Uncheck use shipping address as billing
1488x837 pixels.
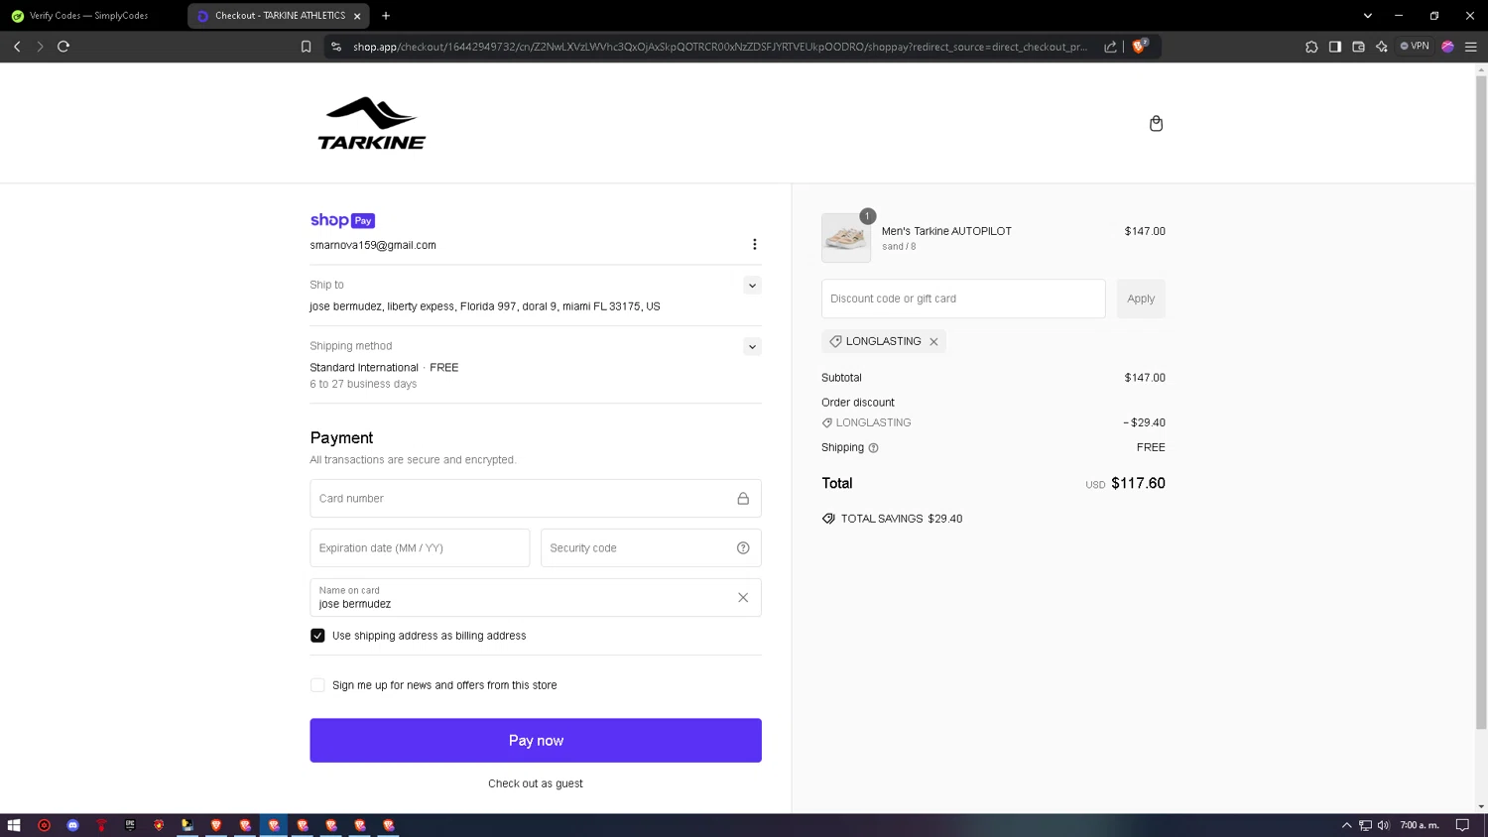click(x=317, y=636)
